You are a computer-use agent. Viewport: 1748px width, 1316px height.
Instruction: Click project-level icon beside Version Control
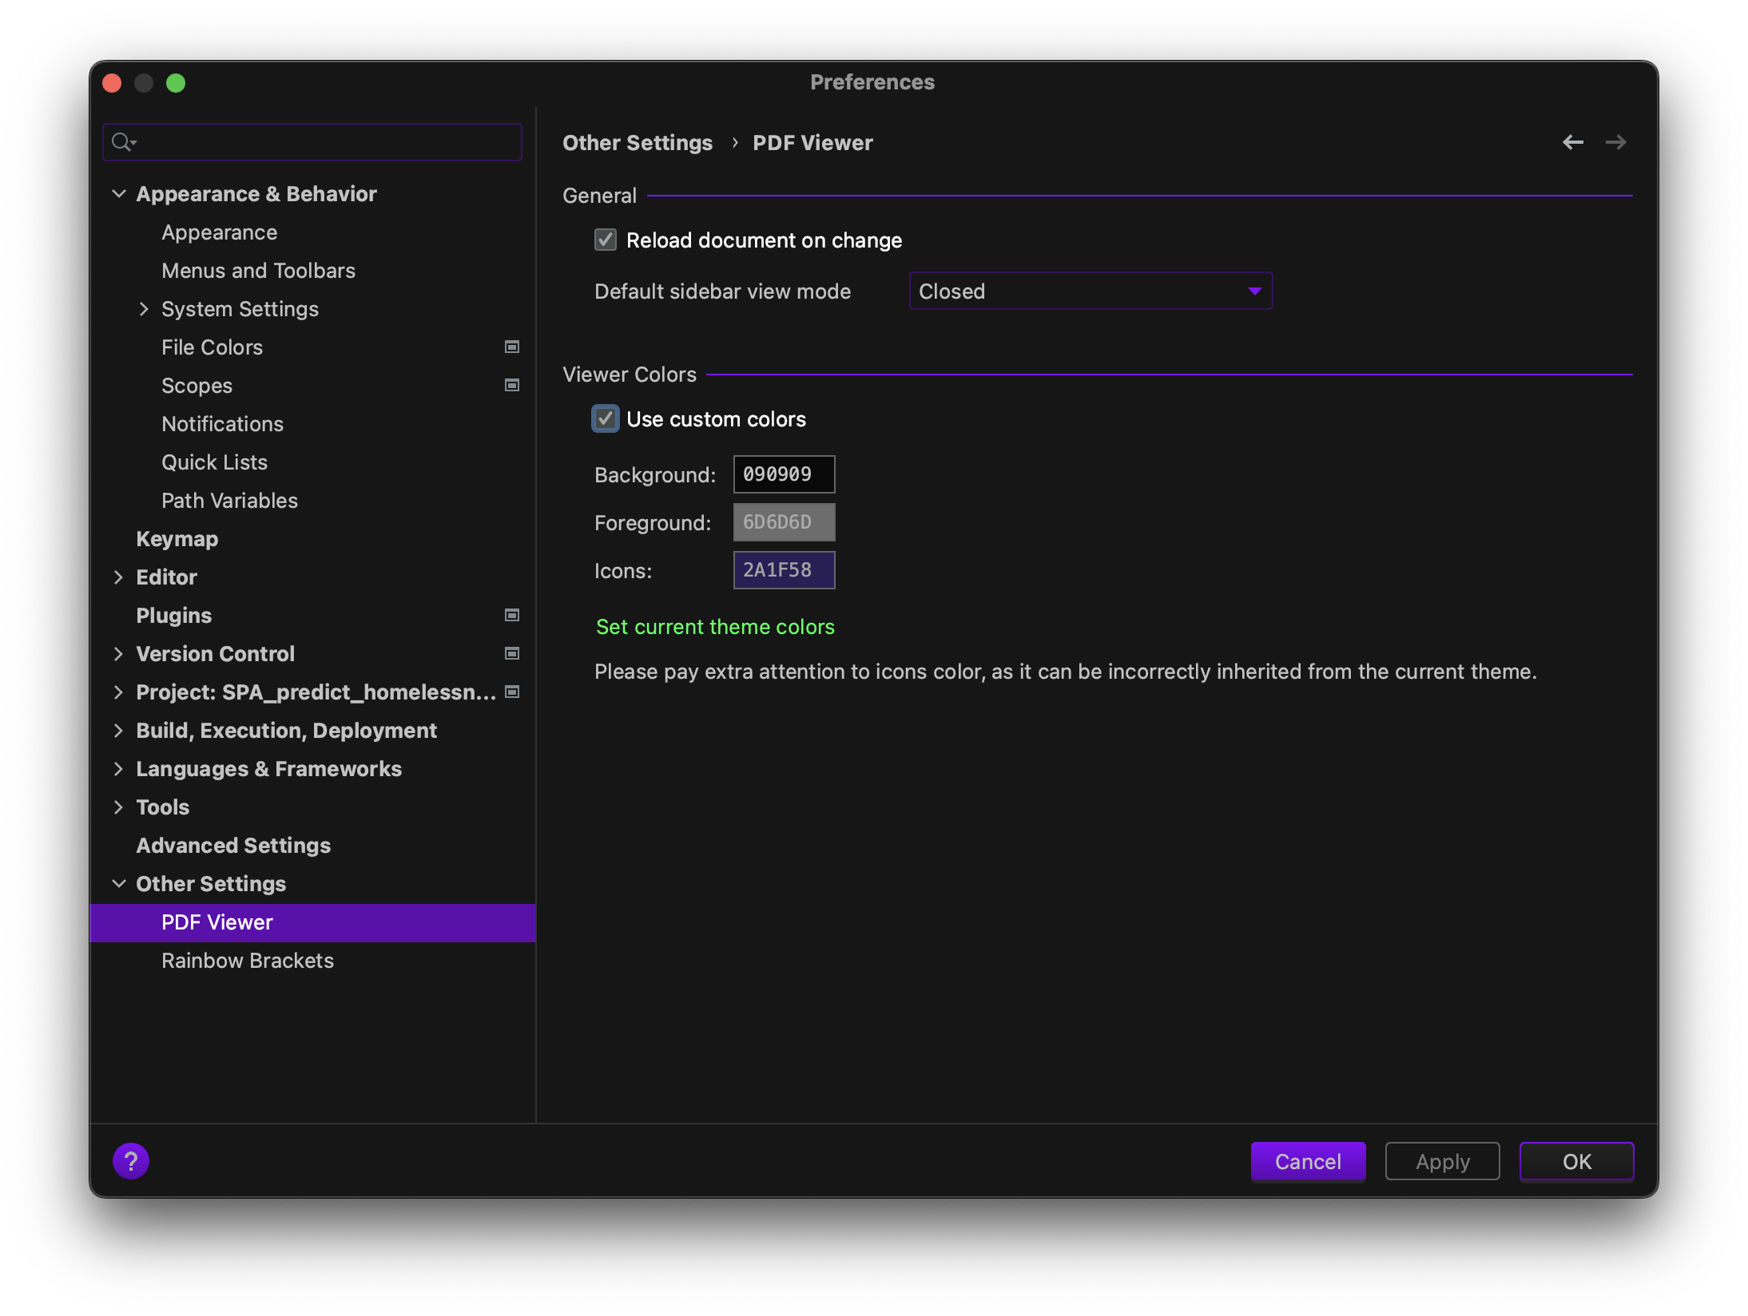(512, 653)
